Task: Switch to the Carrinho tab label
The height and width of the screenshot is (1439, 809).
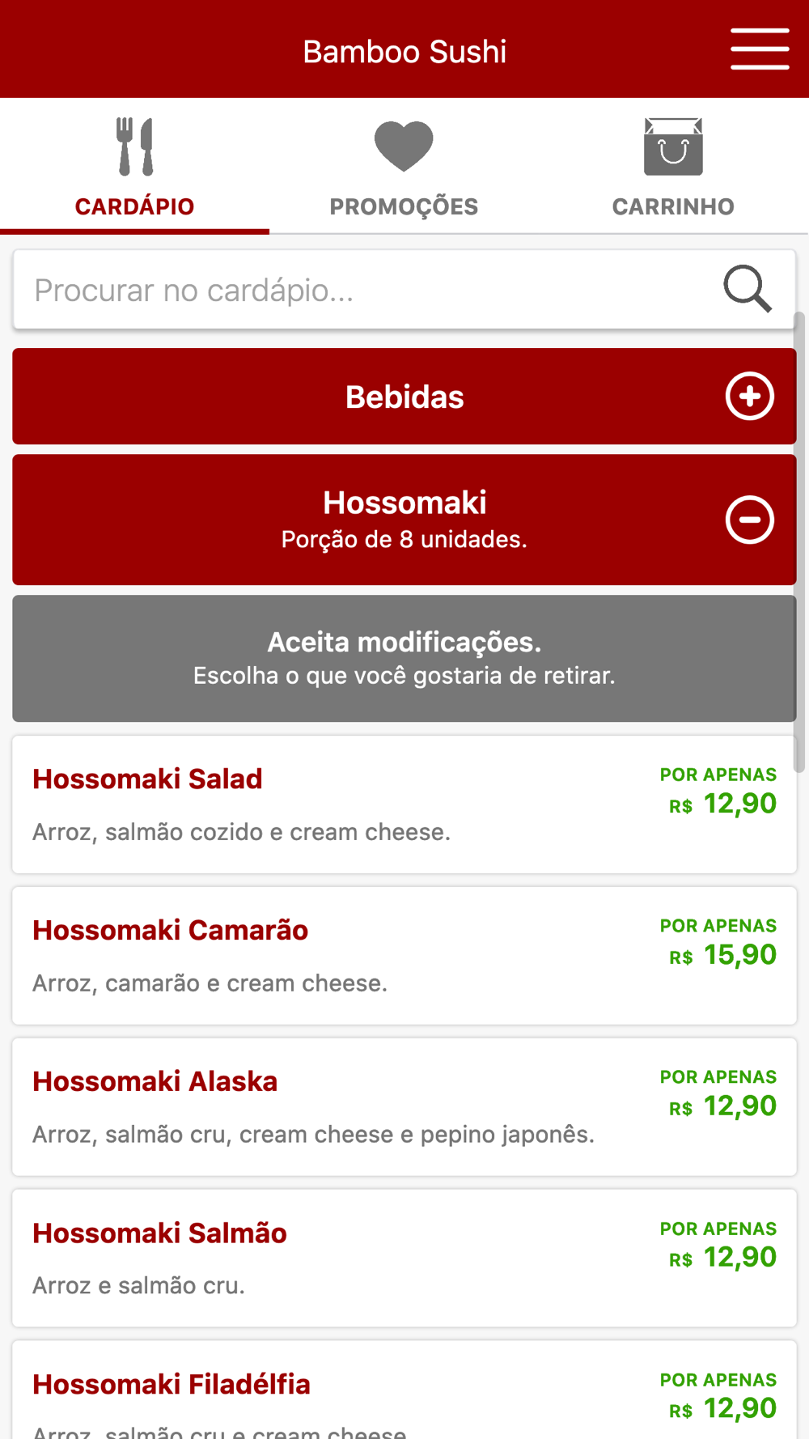Action: 673,206
